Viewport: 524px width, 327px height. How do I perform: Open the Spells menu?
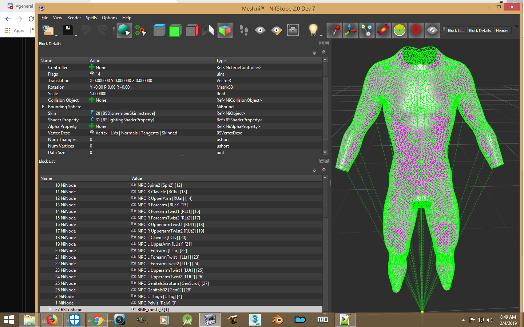pos(91,17)
